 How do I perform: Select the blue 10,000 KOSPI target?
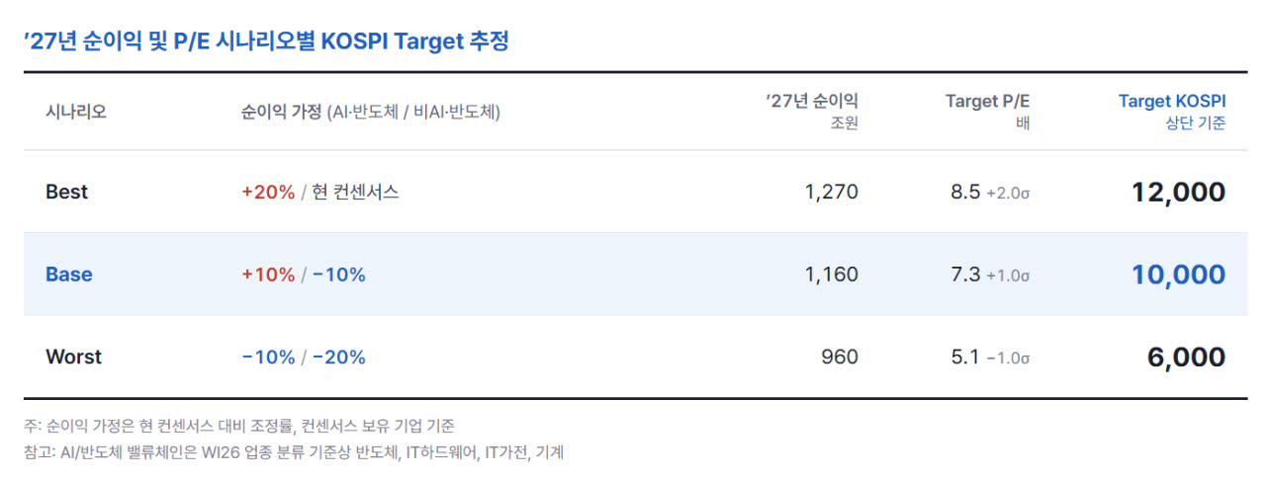(x=1178, y=275)
